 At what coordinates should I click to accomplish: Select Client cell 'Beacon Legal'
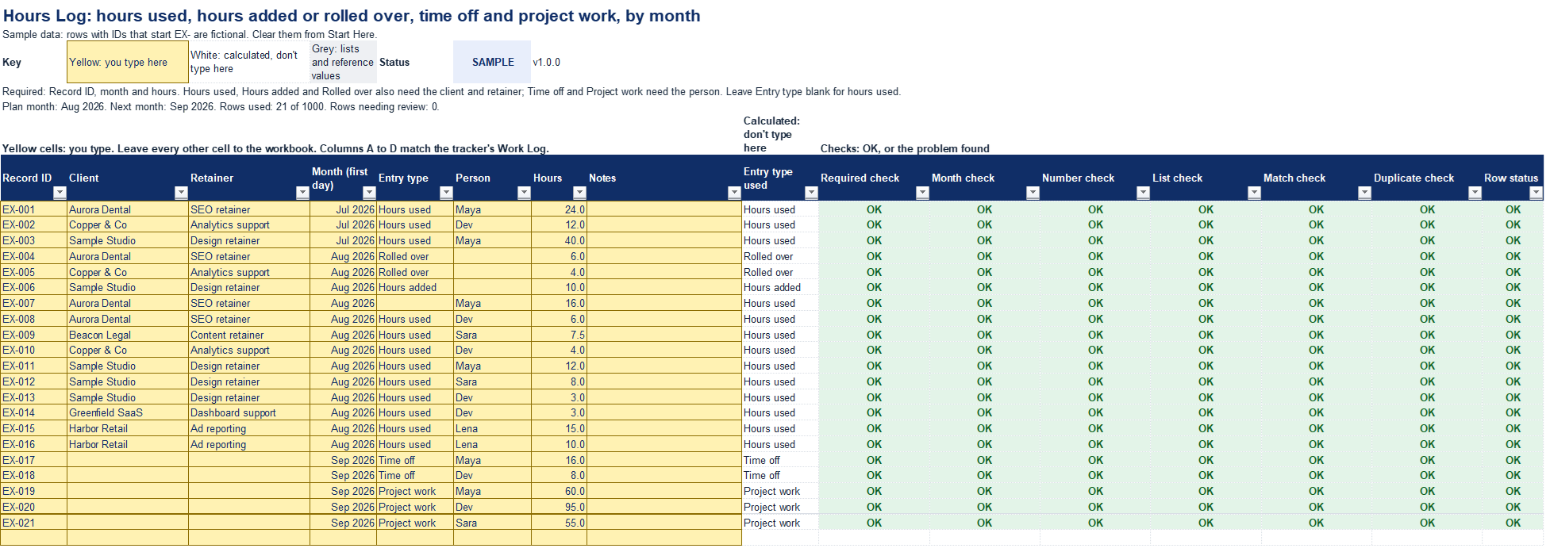pos(128,335)
